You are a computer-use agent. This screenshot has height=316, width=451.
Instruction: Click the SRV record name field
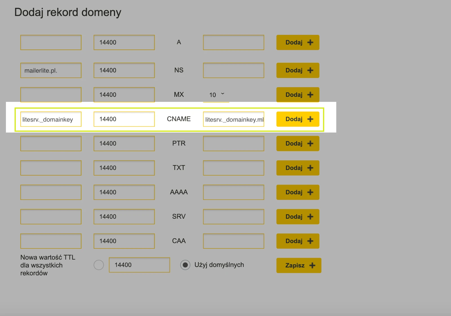pyautogui.click(x=51, y=217)
